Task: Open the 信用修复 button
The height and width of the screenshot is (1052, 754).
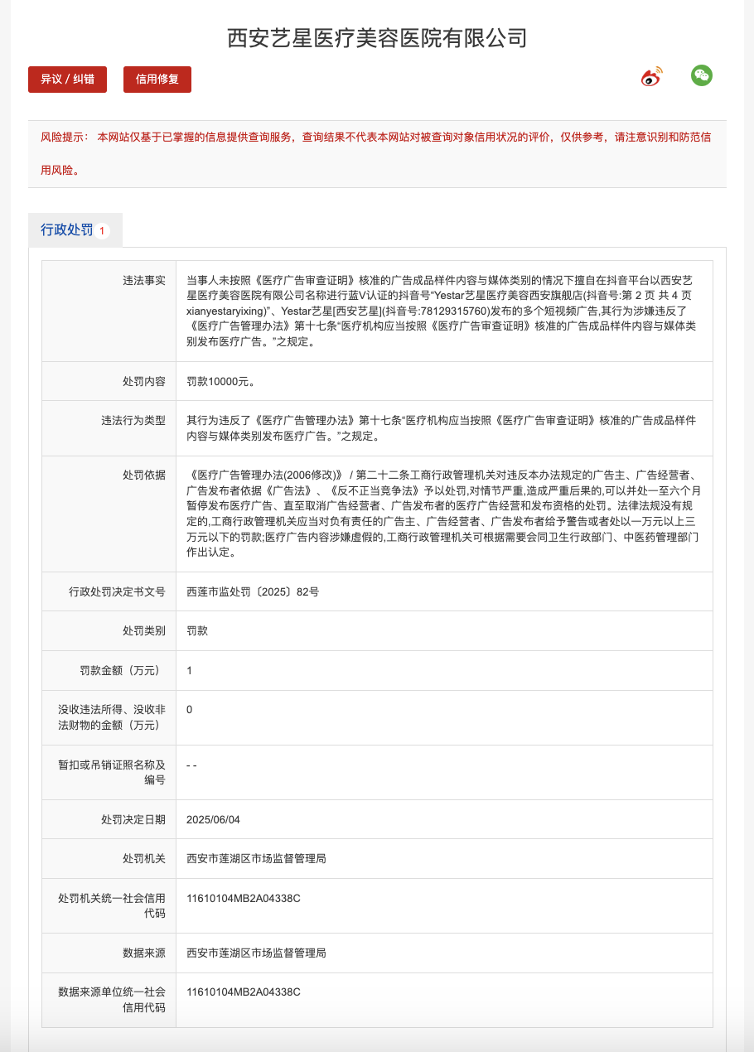Action: (x=157, y=80)
